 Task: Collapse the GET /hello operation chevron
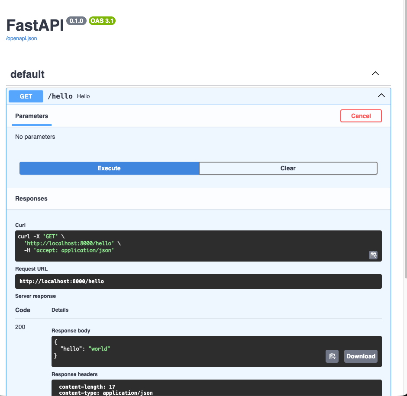tap(381, 96)
